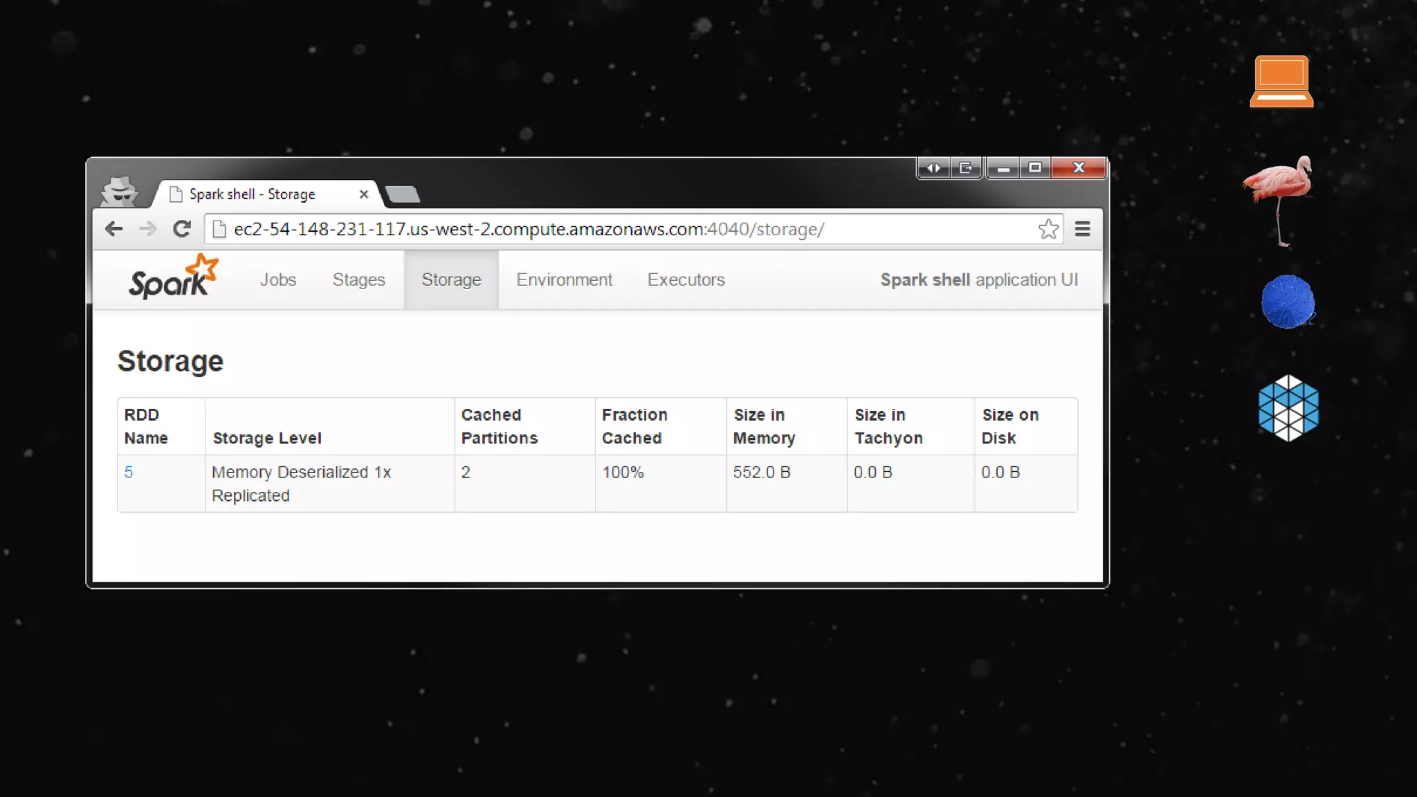The image size is (1417, 797).
Task: Click the browser forward arrow
Action: (147, 229)
